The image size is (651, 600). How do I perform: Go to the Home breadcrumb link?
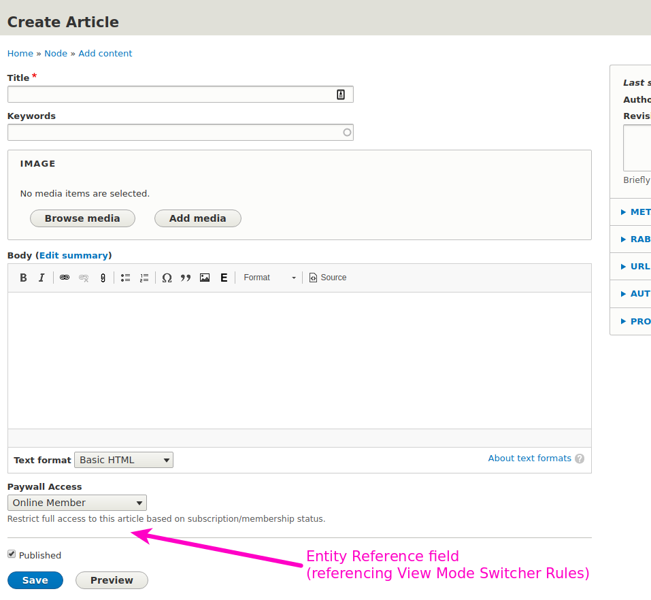point(20,54)
